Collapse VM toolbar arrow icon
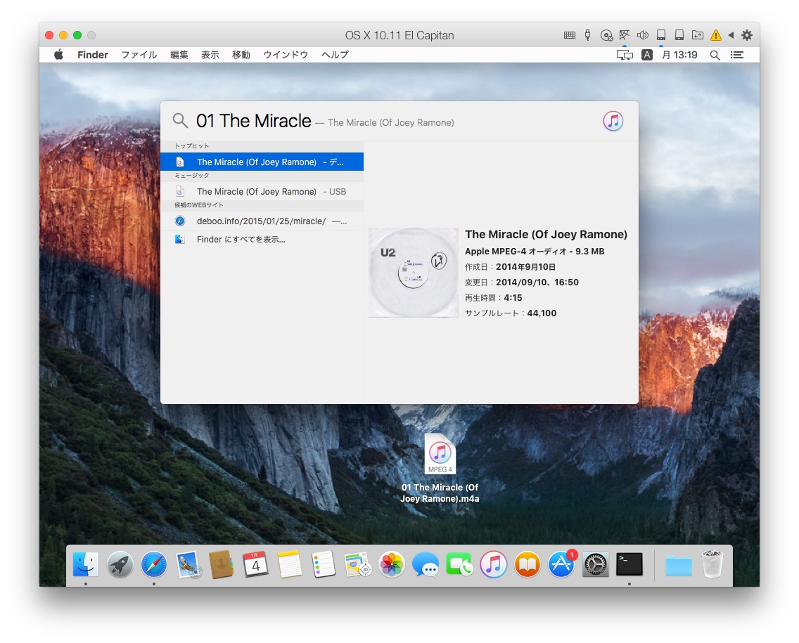This screenshot has width=799, height=643. pos(731,35)
